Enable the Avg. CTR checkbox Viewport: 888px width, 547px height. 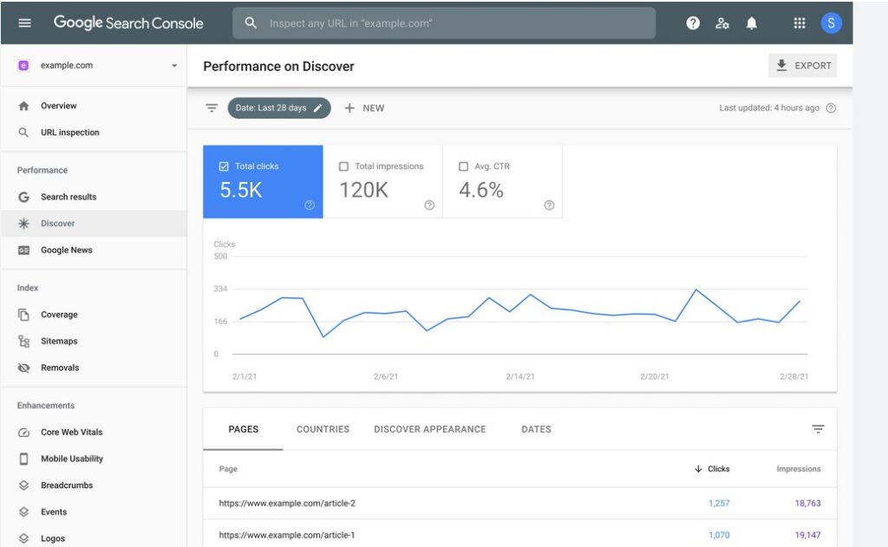463,166
